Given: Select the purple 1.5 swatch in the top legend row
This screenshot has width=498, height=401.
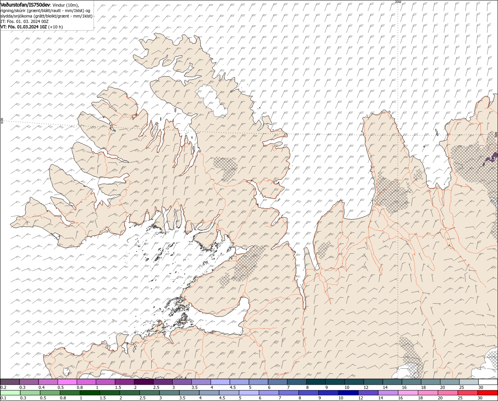Looking at the screenshot, I should tap(125, 382).
